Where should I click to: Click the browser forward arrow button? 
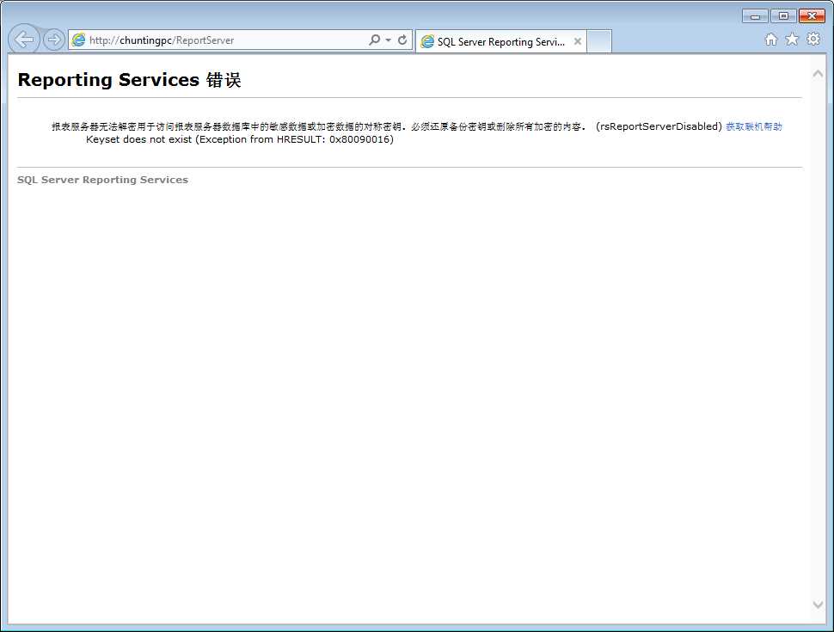53,40
